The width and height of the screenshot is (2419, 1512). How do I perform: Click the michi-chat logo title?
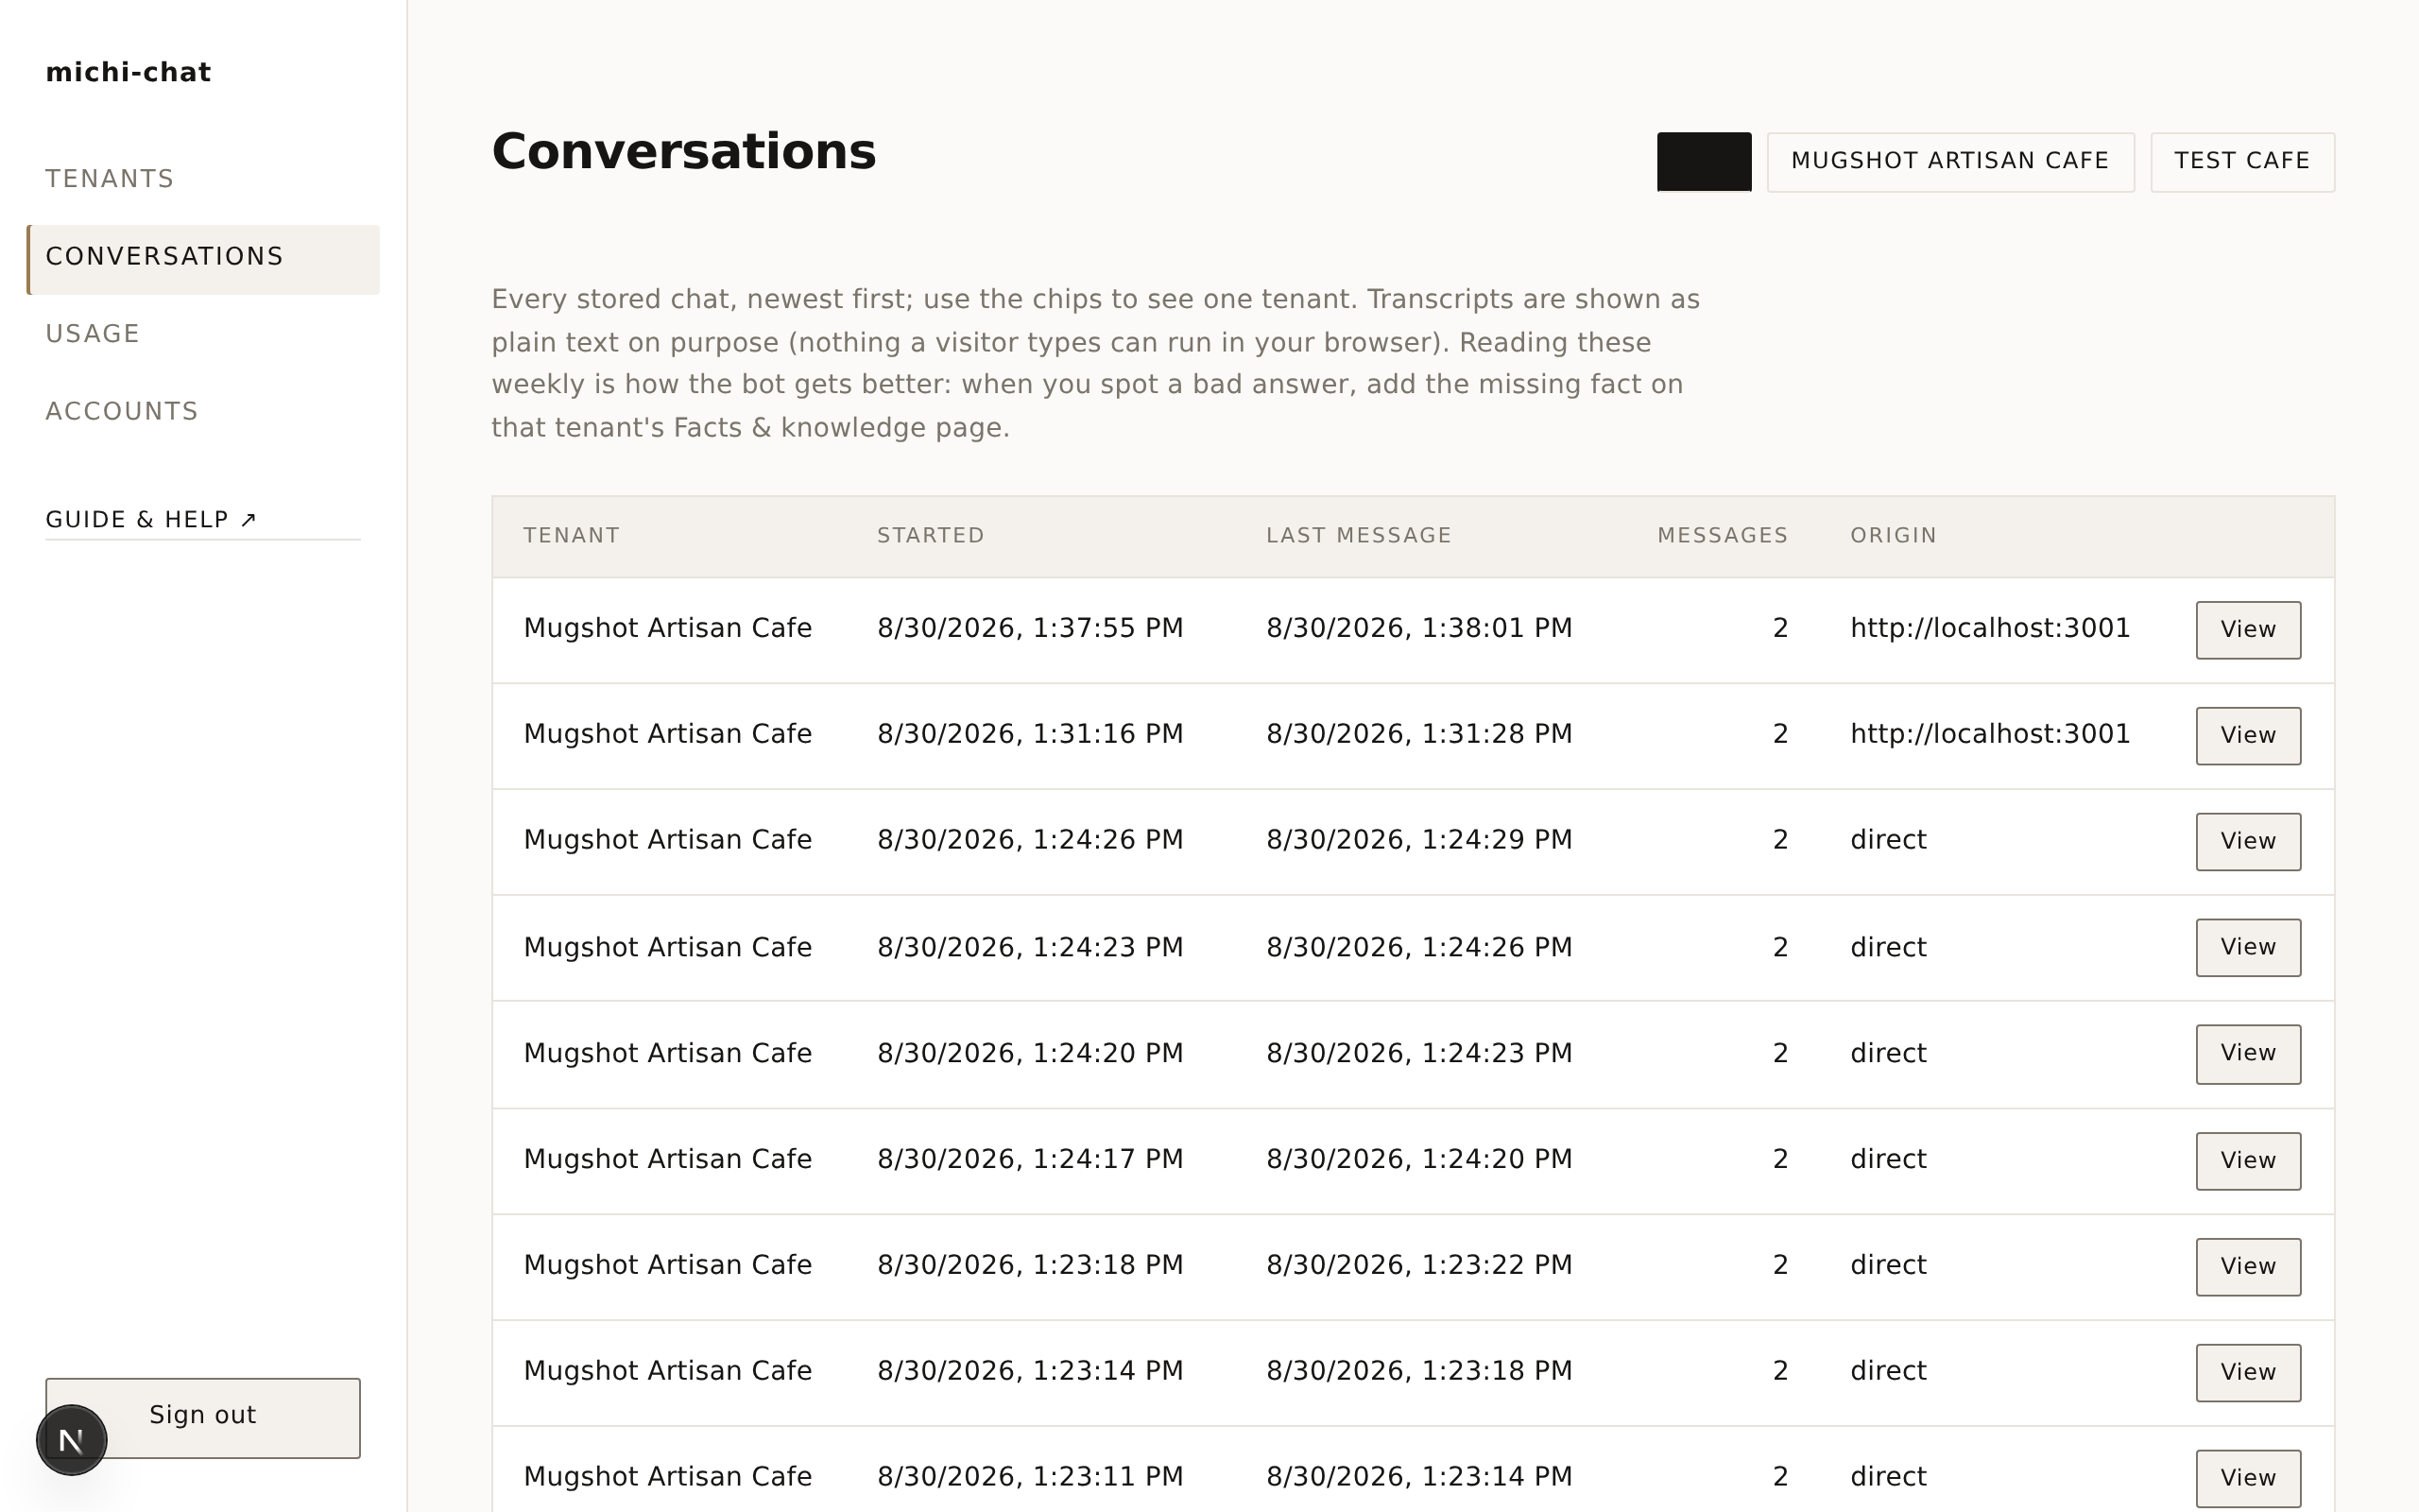pyautogui.click(x=128, y=73)
